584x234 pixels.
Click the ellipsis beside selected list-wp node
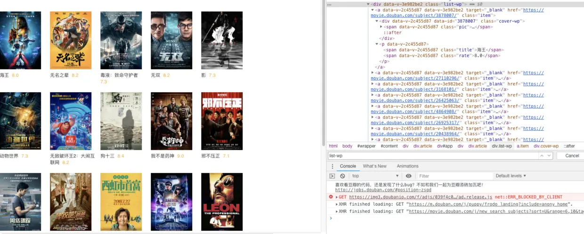pyautogui.click(x=329, y=4)
